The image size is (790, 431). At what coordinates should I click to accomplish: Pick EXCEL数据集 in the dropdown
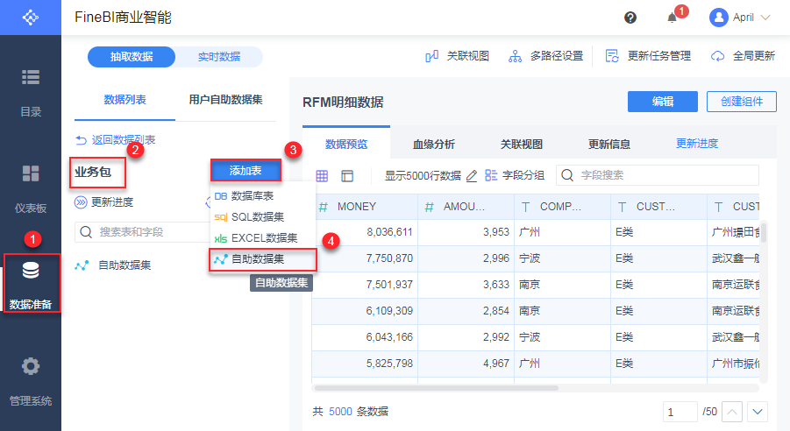[x=264, y=237]
